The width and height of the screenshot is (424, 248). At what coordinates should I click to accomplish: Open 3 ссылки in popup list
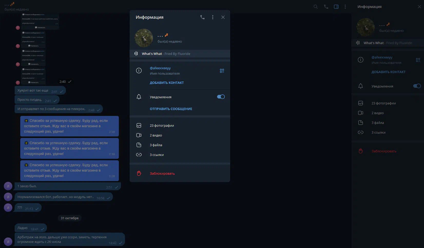(x=157, y=155)
